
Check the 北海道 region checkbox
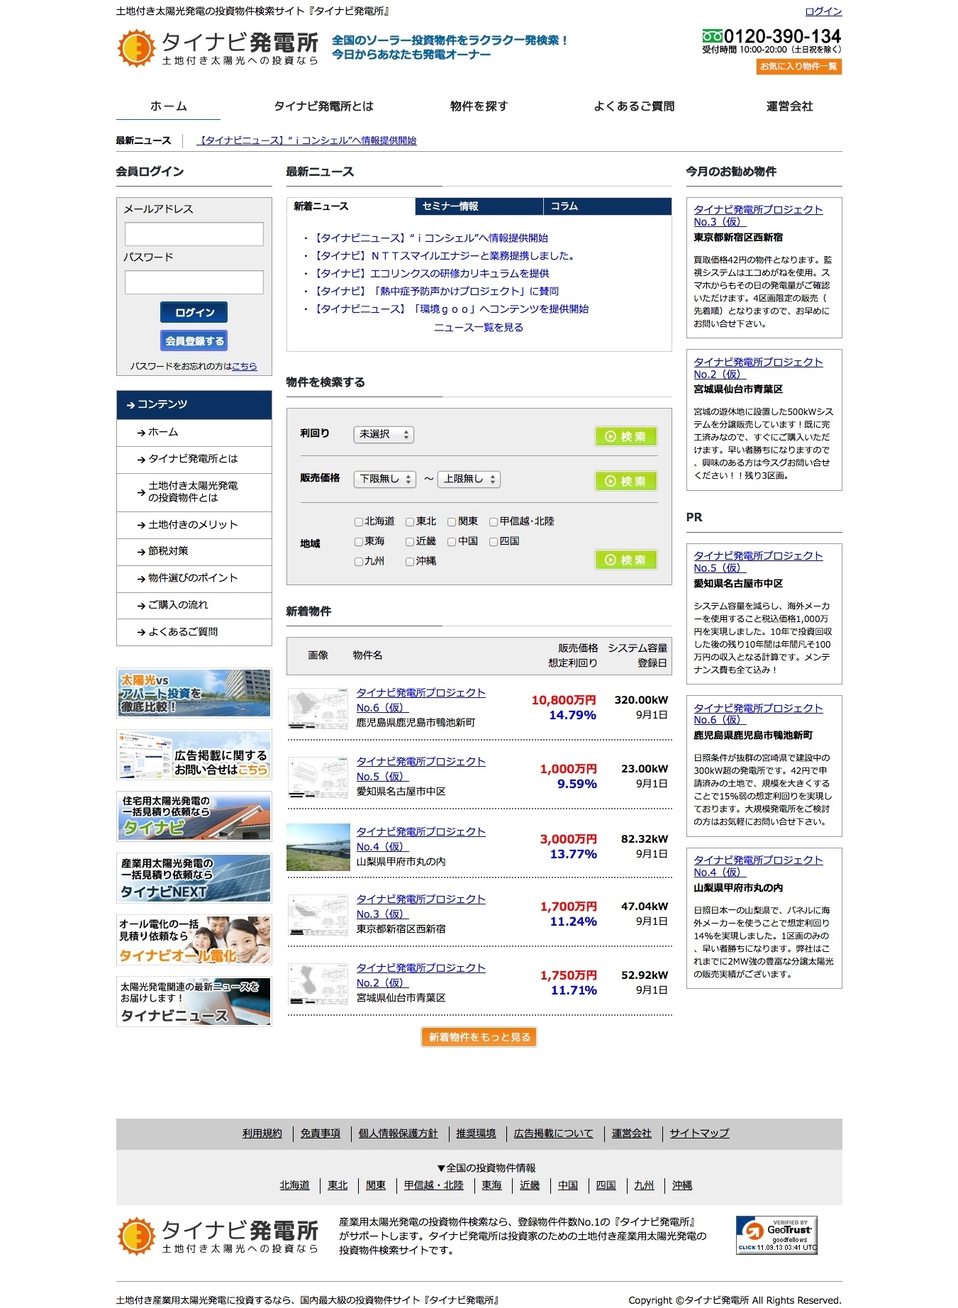[359, 522]
